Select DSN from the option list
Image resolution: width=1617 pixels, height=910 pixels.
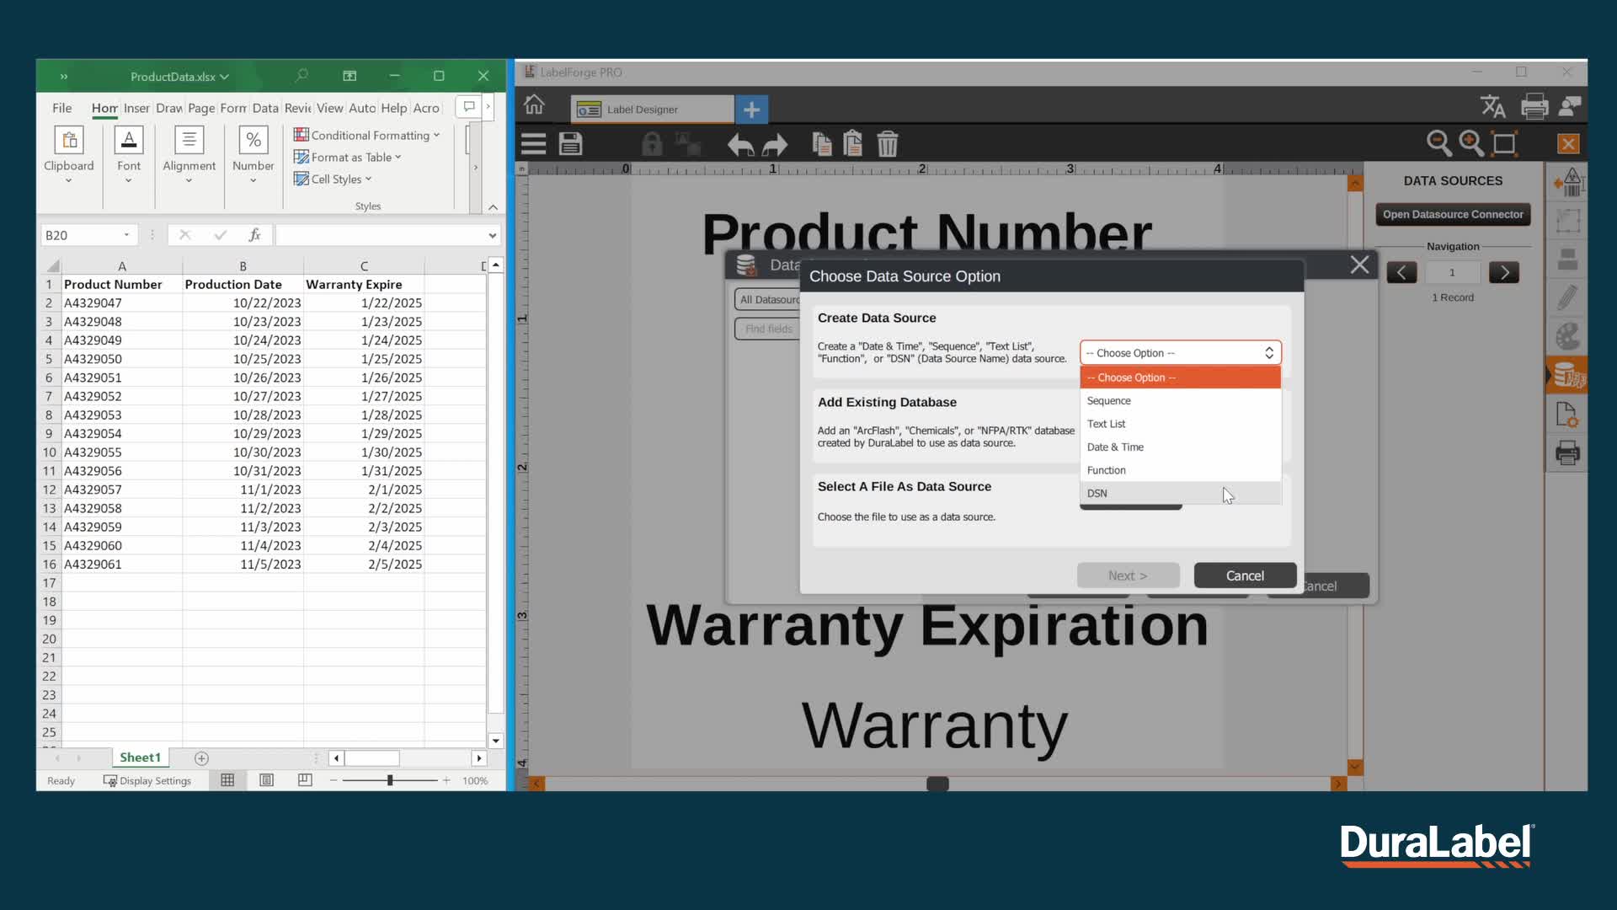click(1180, 494)
